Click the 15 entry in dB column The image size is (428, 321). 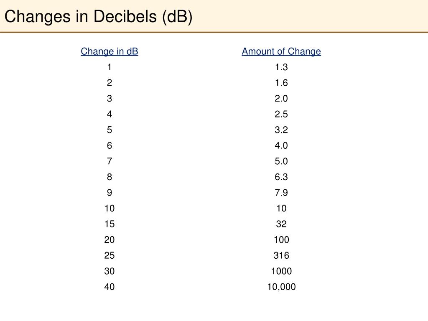tap(110, 224)
